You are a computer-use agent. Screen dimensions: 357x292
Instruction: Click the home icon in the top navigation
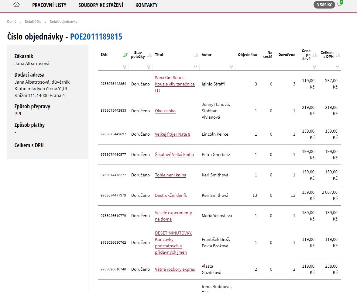(x=16, y=5)
